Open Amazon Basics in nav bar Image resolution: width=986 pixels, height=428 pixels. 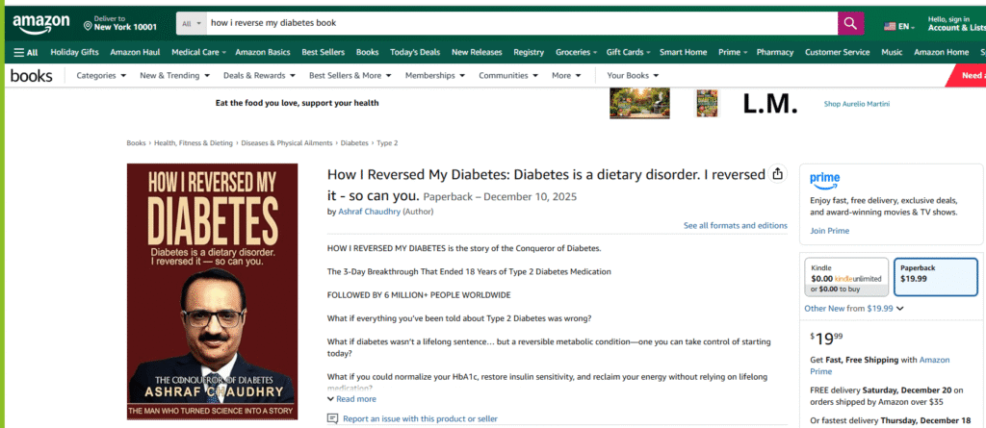[x=262, y=52]
